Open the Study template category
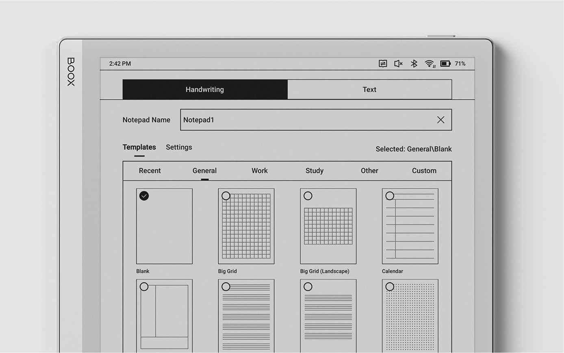 coord(314,170)
